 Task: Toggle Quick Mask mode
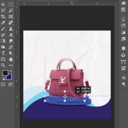pyautogui.click(x=3, y=85)
